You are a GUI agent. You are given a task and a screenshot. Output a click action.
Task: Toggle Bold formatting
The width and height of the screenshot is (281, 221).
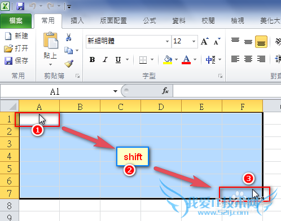tap(92, 60)
